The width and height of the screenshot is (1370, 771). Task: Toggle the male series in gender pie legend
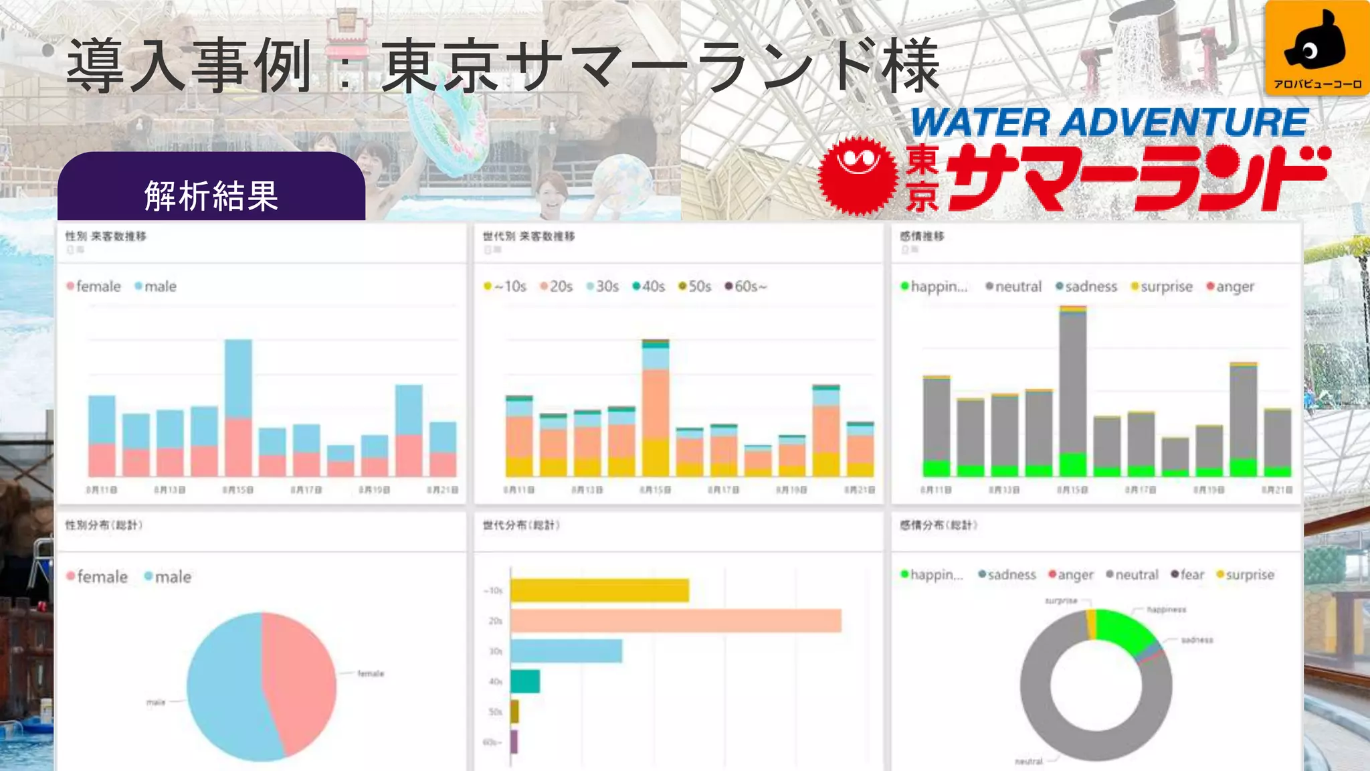172,577
